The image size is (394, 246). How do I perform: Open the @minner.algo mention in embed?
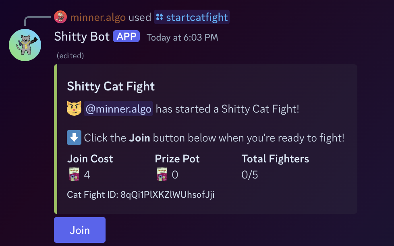click(118, 109)
